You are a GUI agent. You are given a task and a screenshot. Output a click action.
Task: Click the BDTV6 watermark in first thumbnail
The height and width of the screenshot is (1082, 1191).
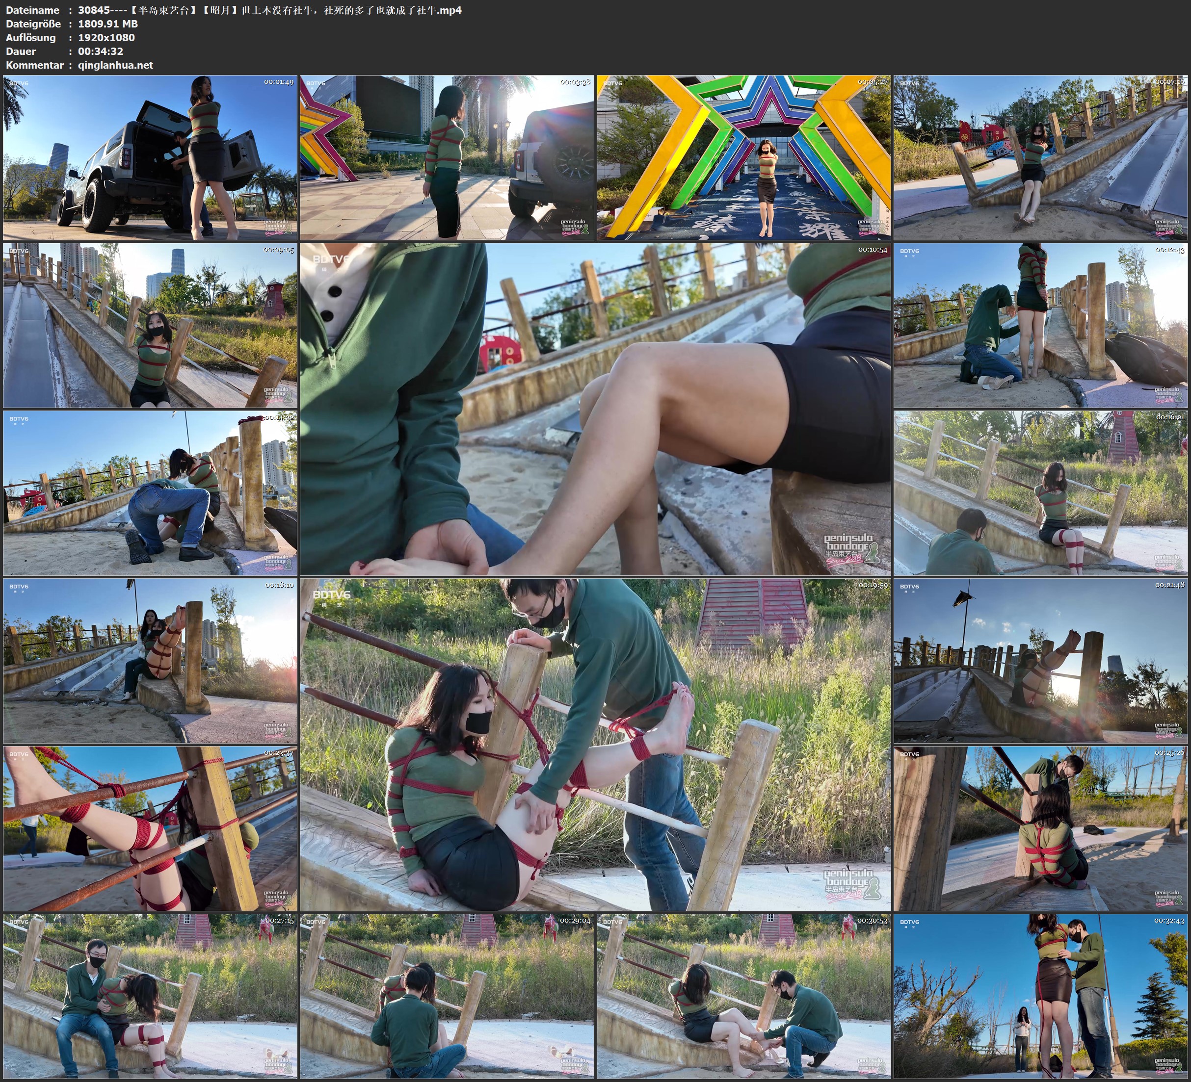point(19,83)
